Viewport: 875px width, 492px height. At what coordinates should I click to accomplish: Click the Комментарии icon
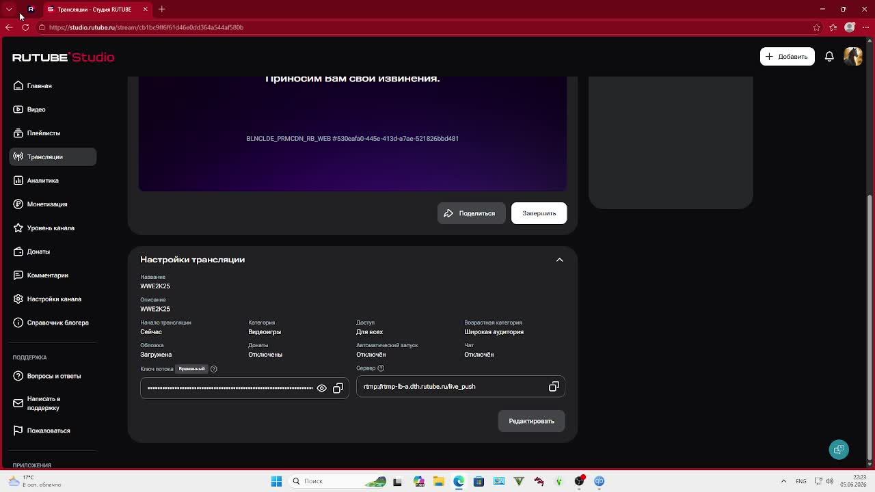pyautogui.click(x=18, y=275)
